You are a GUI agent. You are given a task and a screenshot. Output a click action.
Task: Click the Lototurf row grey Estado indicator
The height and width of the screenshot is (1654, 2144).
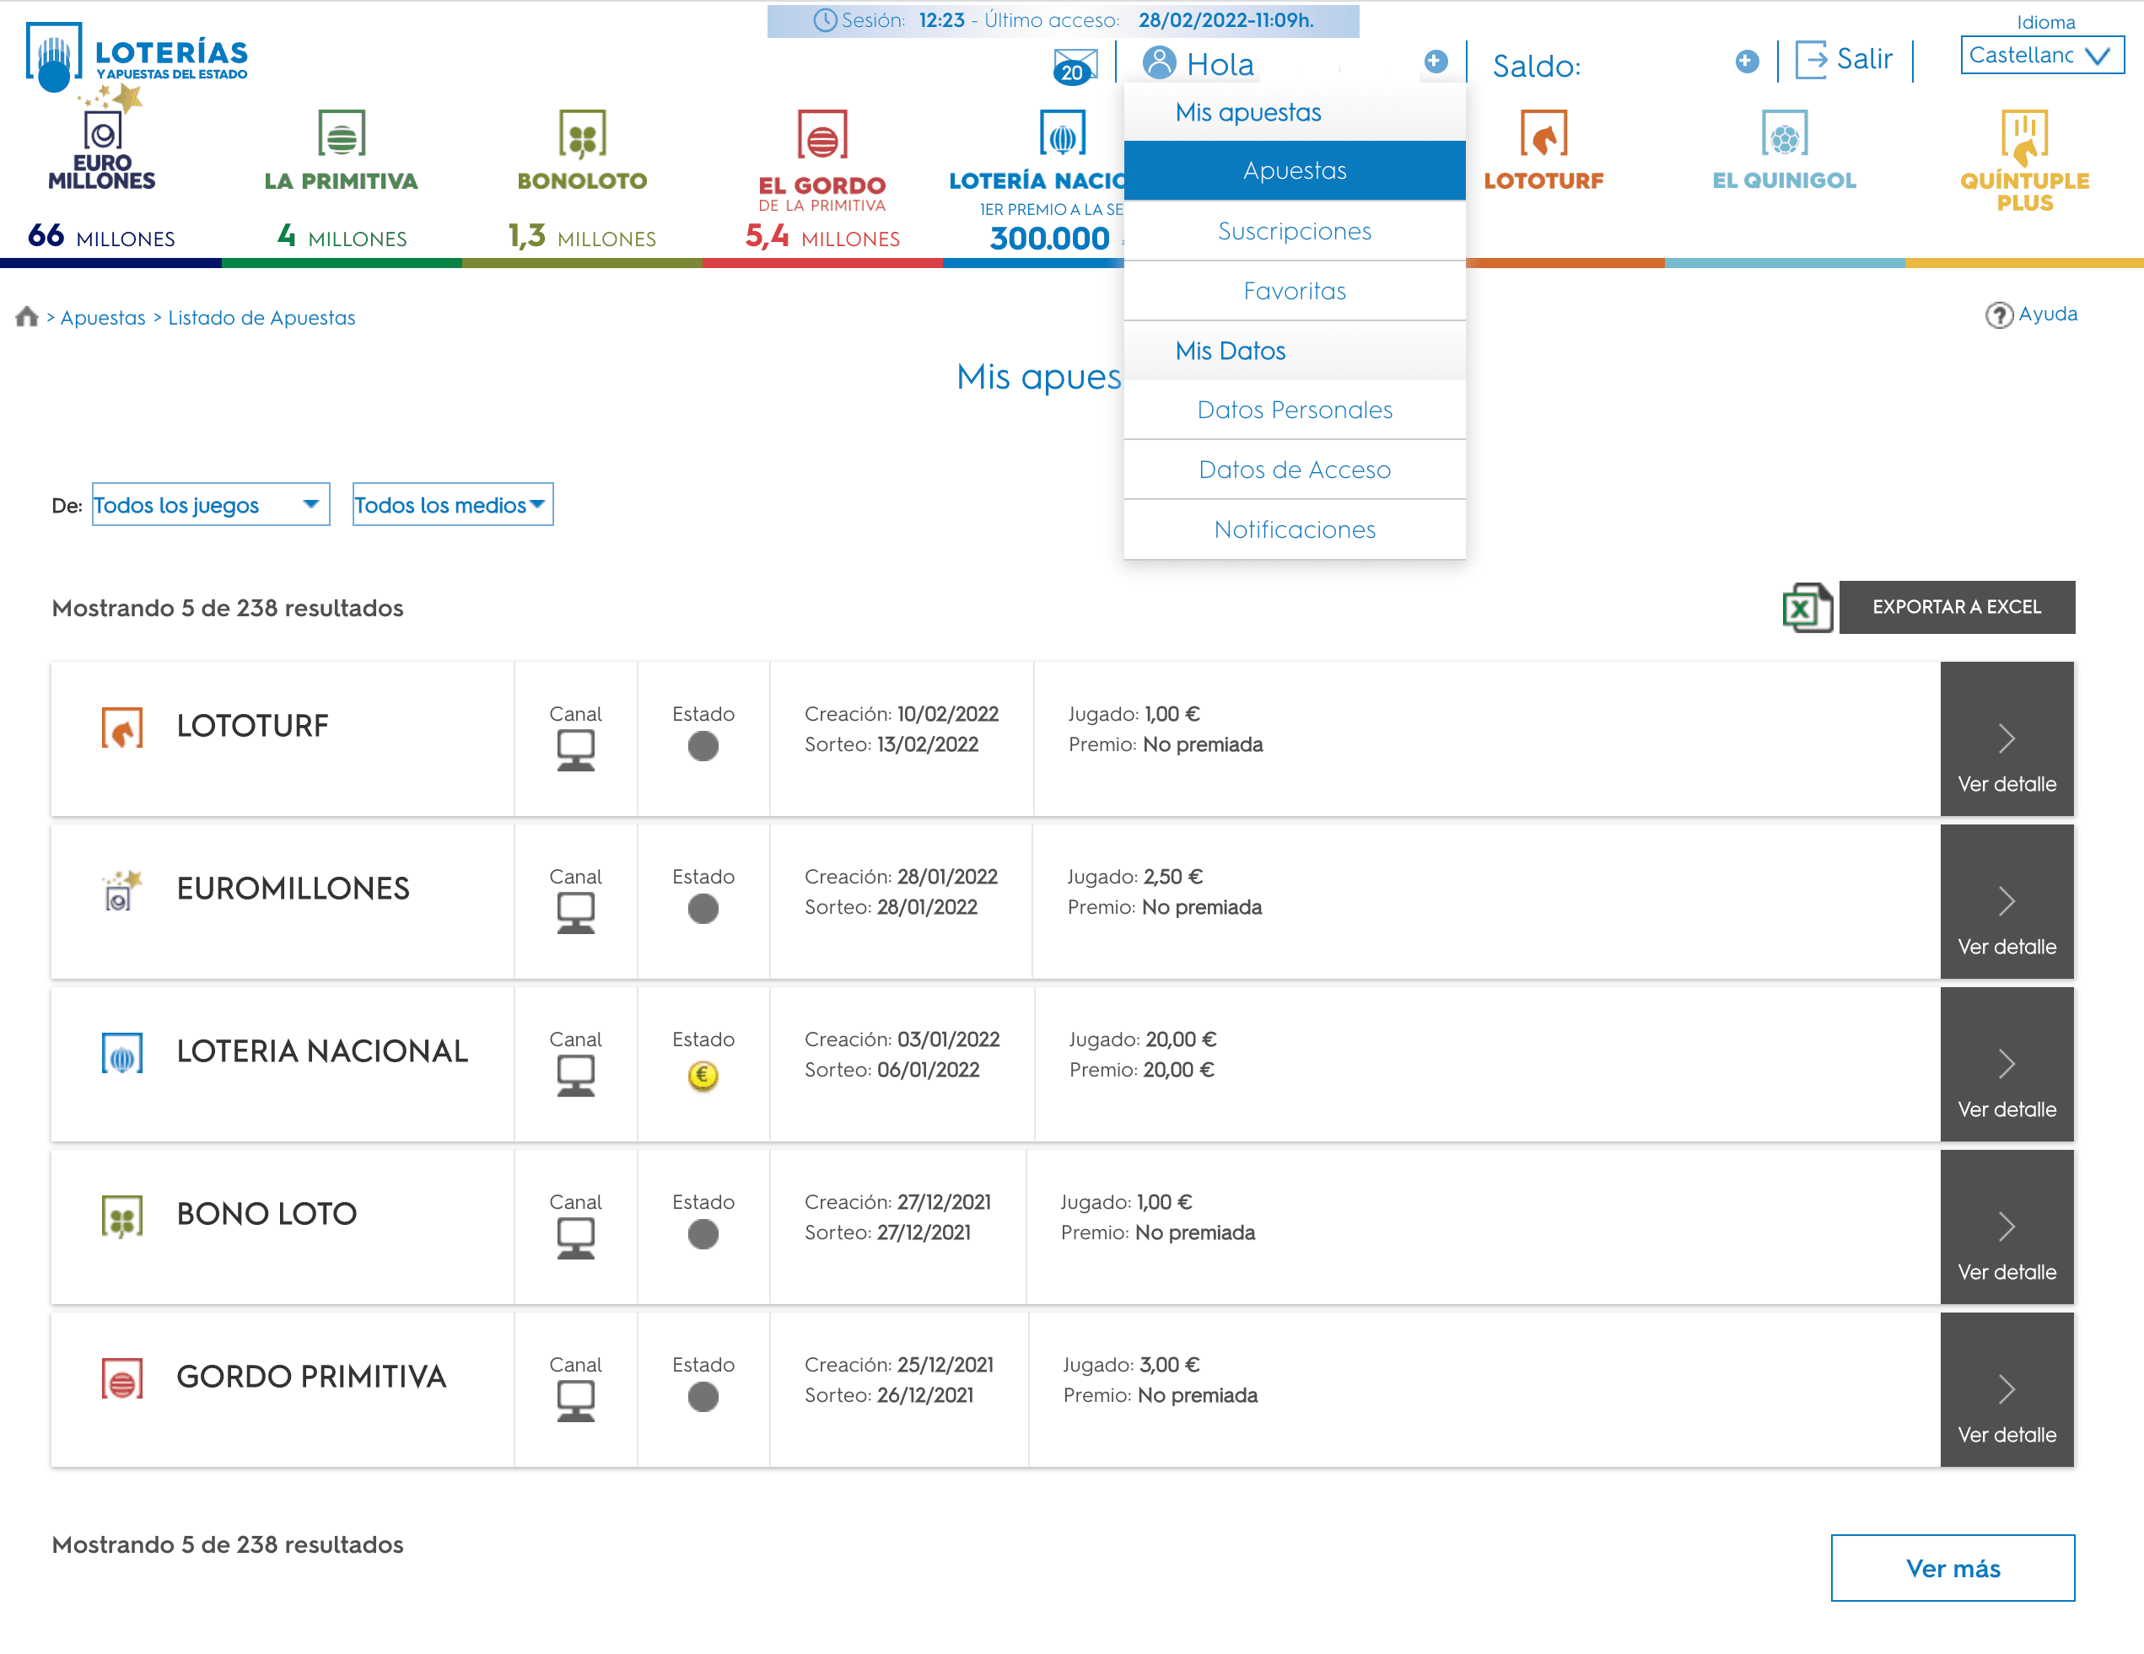pos(703,747)
